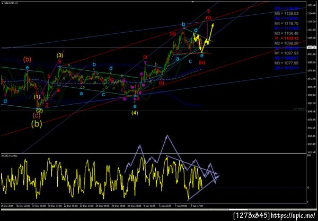The height and width of the screenshot is (221, 318).
Task: Click the 4 Jan 13:05 time axis label
Action: click(150, 206)
